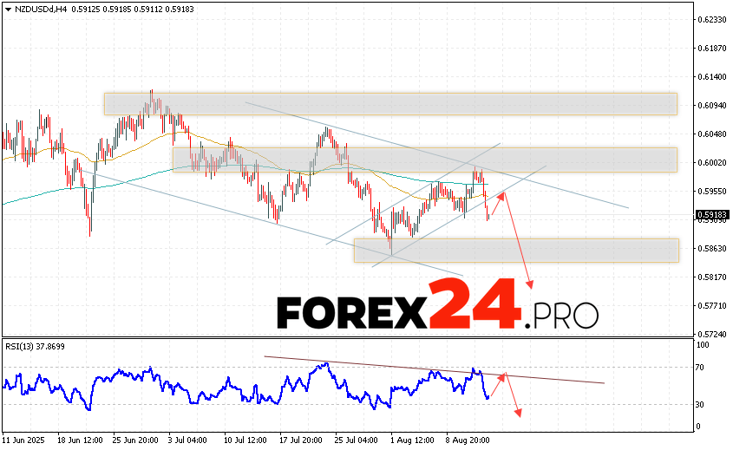Select the lower gray support zone near 0.58630

tap(515, 250)
